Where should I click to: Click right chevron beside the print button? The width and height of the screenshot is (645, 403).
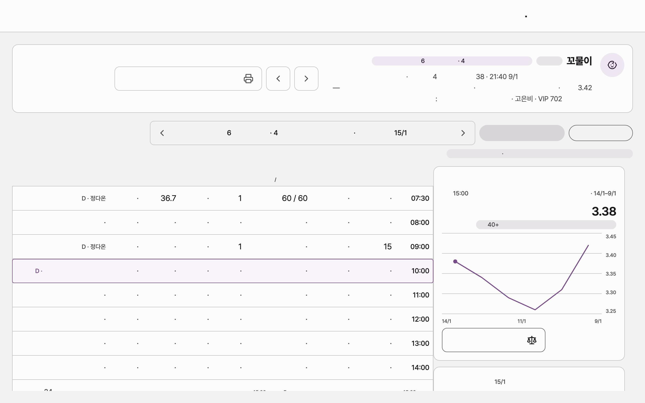click(306, 79)
